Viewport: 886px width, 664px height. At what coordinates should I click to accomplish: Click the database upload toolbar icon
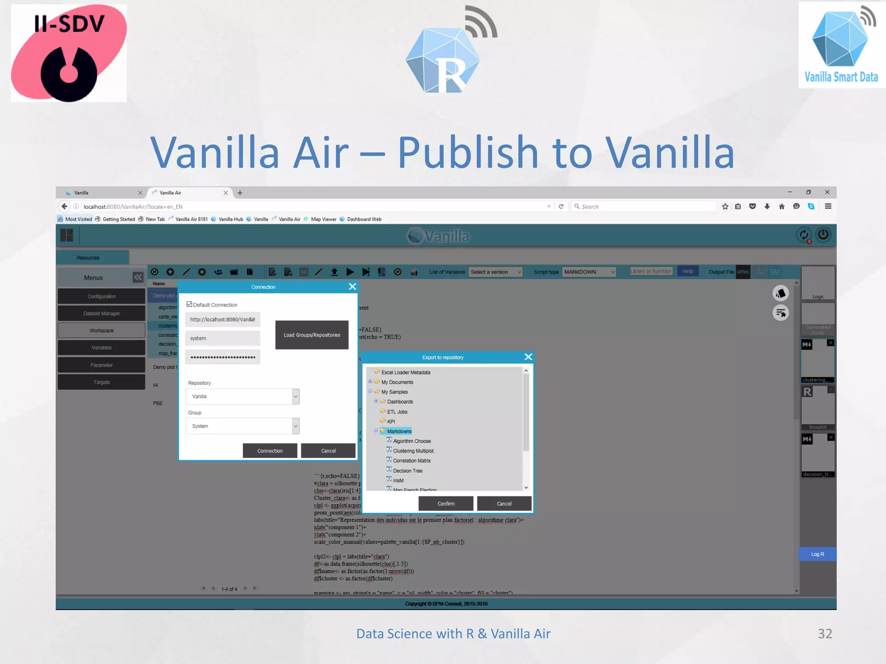click(x=414, y=272)
